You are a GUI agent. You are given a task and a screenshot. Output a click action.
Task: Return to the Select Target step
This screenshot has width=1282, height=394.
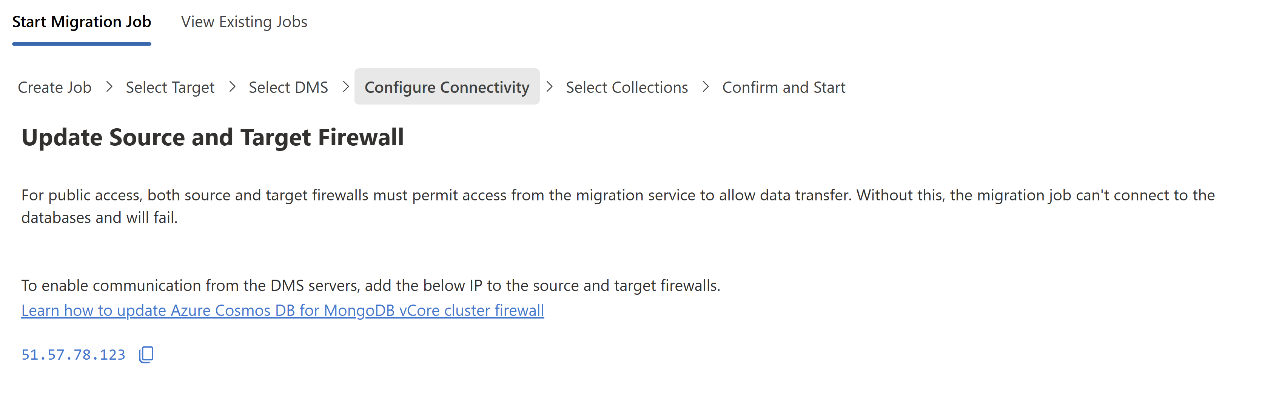tap(170, 88)
